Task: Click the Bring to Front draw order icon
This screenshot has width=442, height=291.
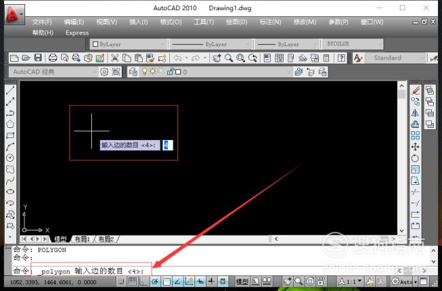Action: (430, 90)
